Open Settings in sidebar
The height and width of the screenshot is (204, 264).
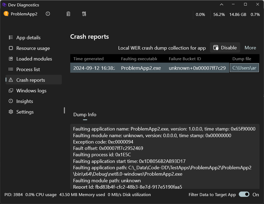click(34, 112)
